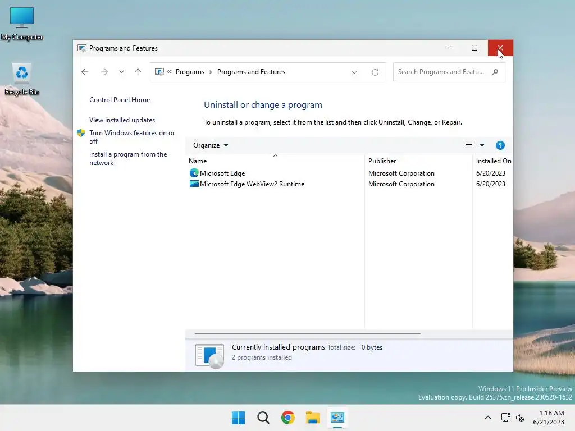Viewport: 575px width, 431px height.
Task: Open File Explorer from taskbar
Action: 313,418
